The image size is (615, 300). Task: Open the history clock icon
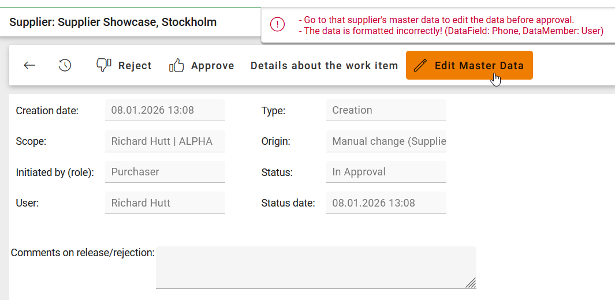(x=65, y=65)
